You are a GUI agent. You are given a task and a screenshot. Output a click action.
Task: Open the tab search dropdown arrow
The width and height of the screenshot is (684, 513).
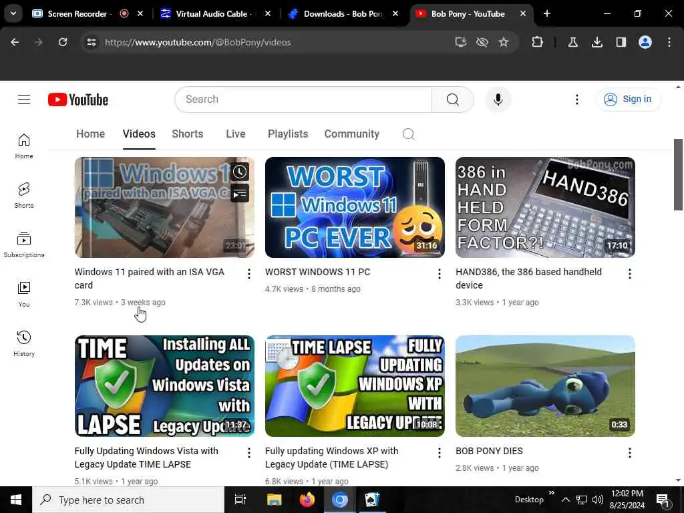(x=13, y=13)
